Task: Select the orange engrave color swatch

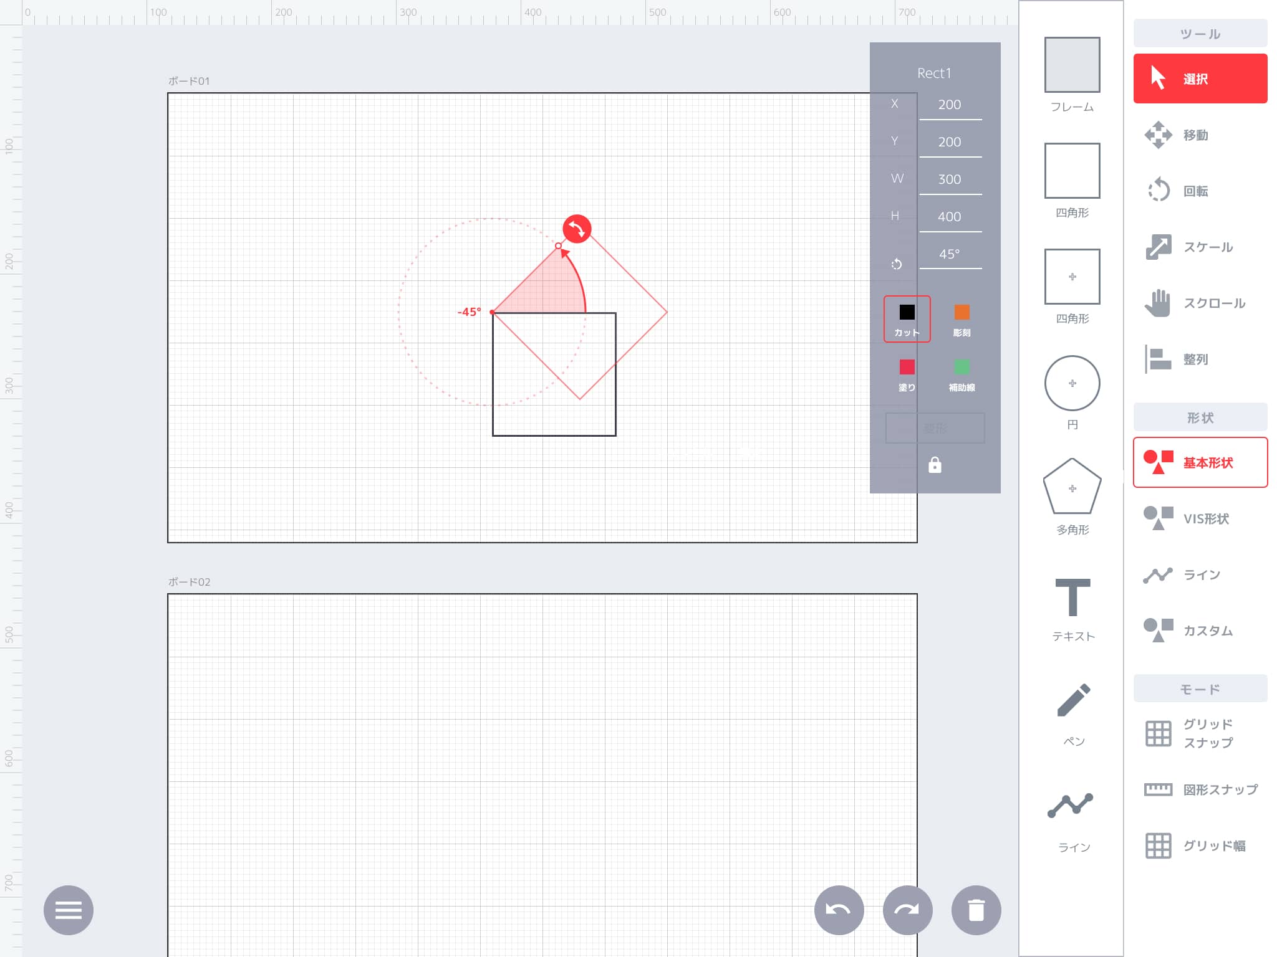Action: 961,313
